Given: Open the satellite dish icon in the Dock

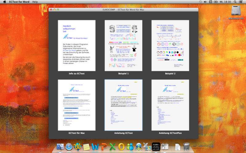Looking at the screenshot, I should 147,147.
